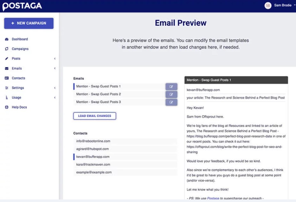
Task: Click the Postaga logo
Action: [22, 6]
